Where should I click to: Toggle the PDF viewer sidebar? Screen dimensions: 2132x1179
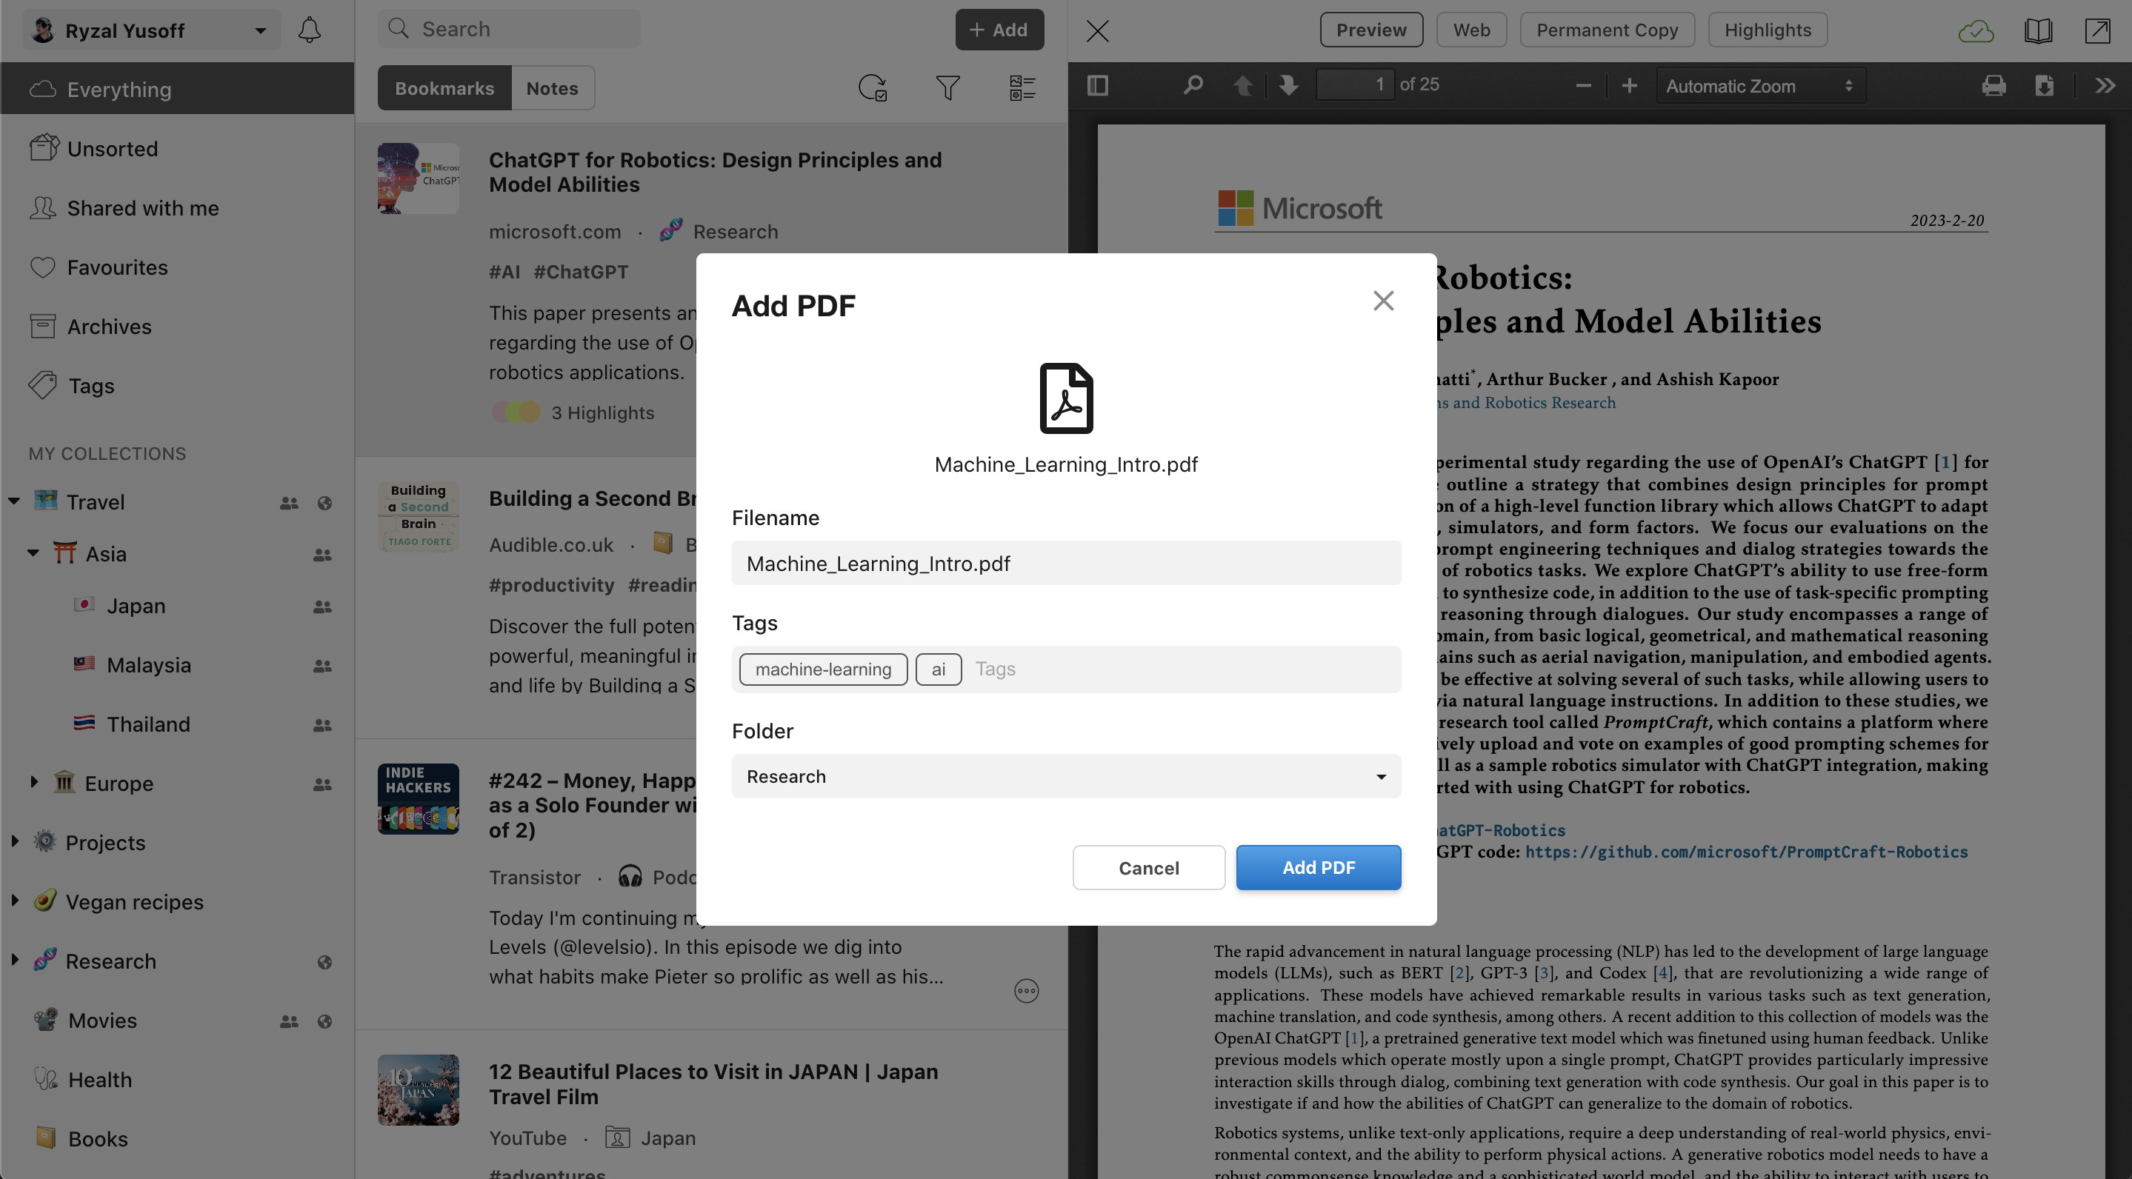click(1097, 85)
